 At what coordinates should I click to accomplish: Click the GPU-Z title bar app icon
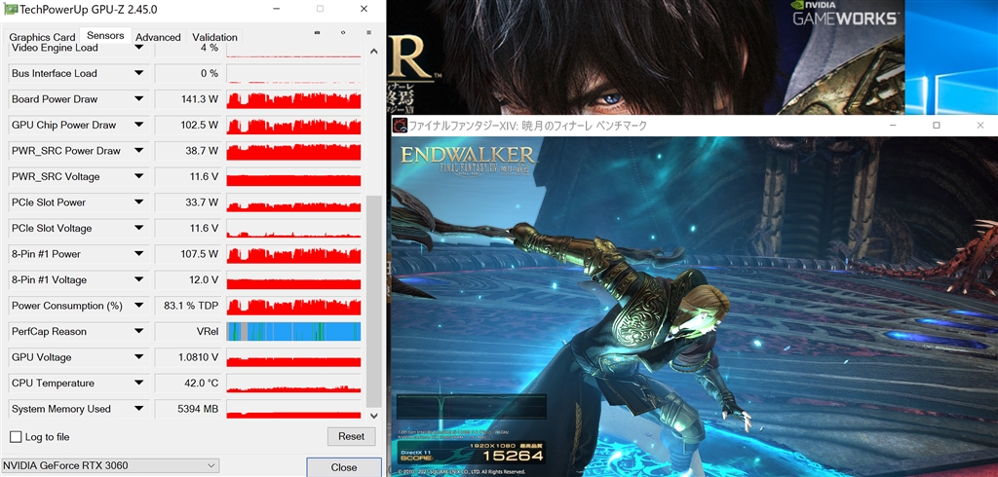click(10, 10)
